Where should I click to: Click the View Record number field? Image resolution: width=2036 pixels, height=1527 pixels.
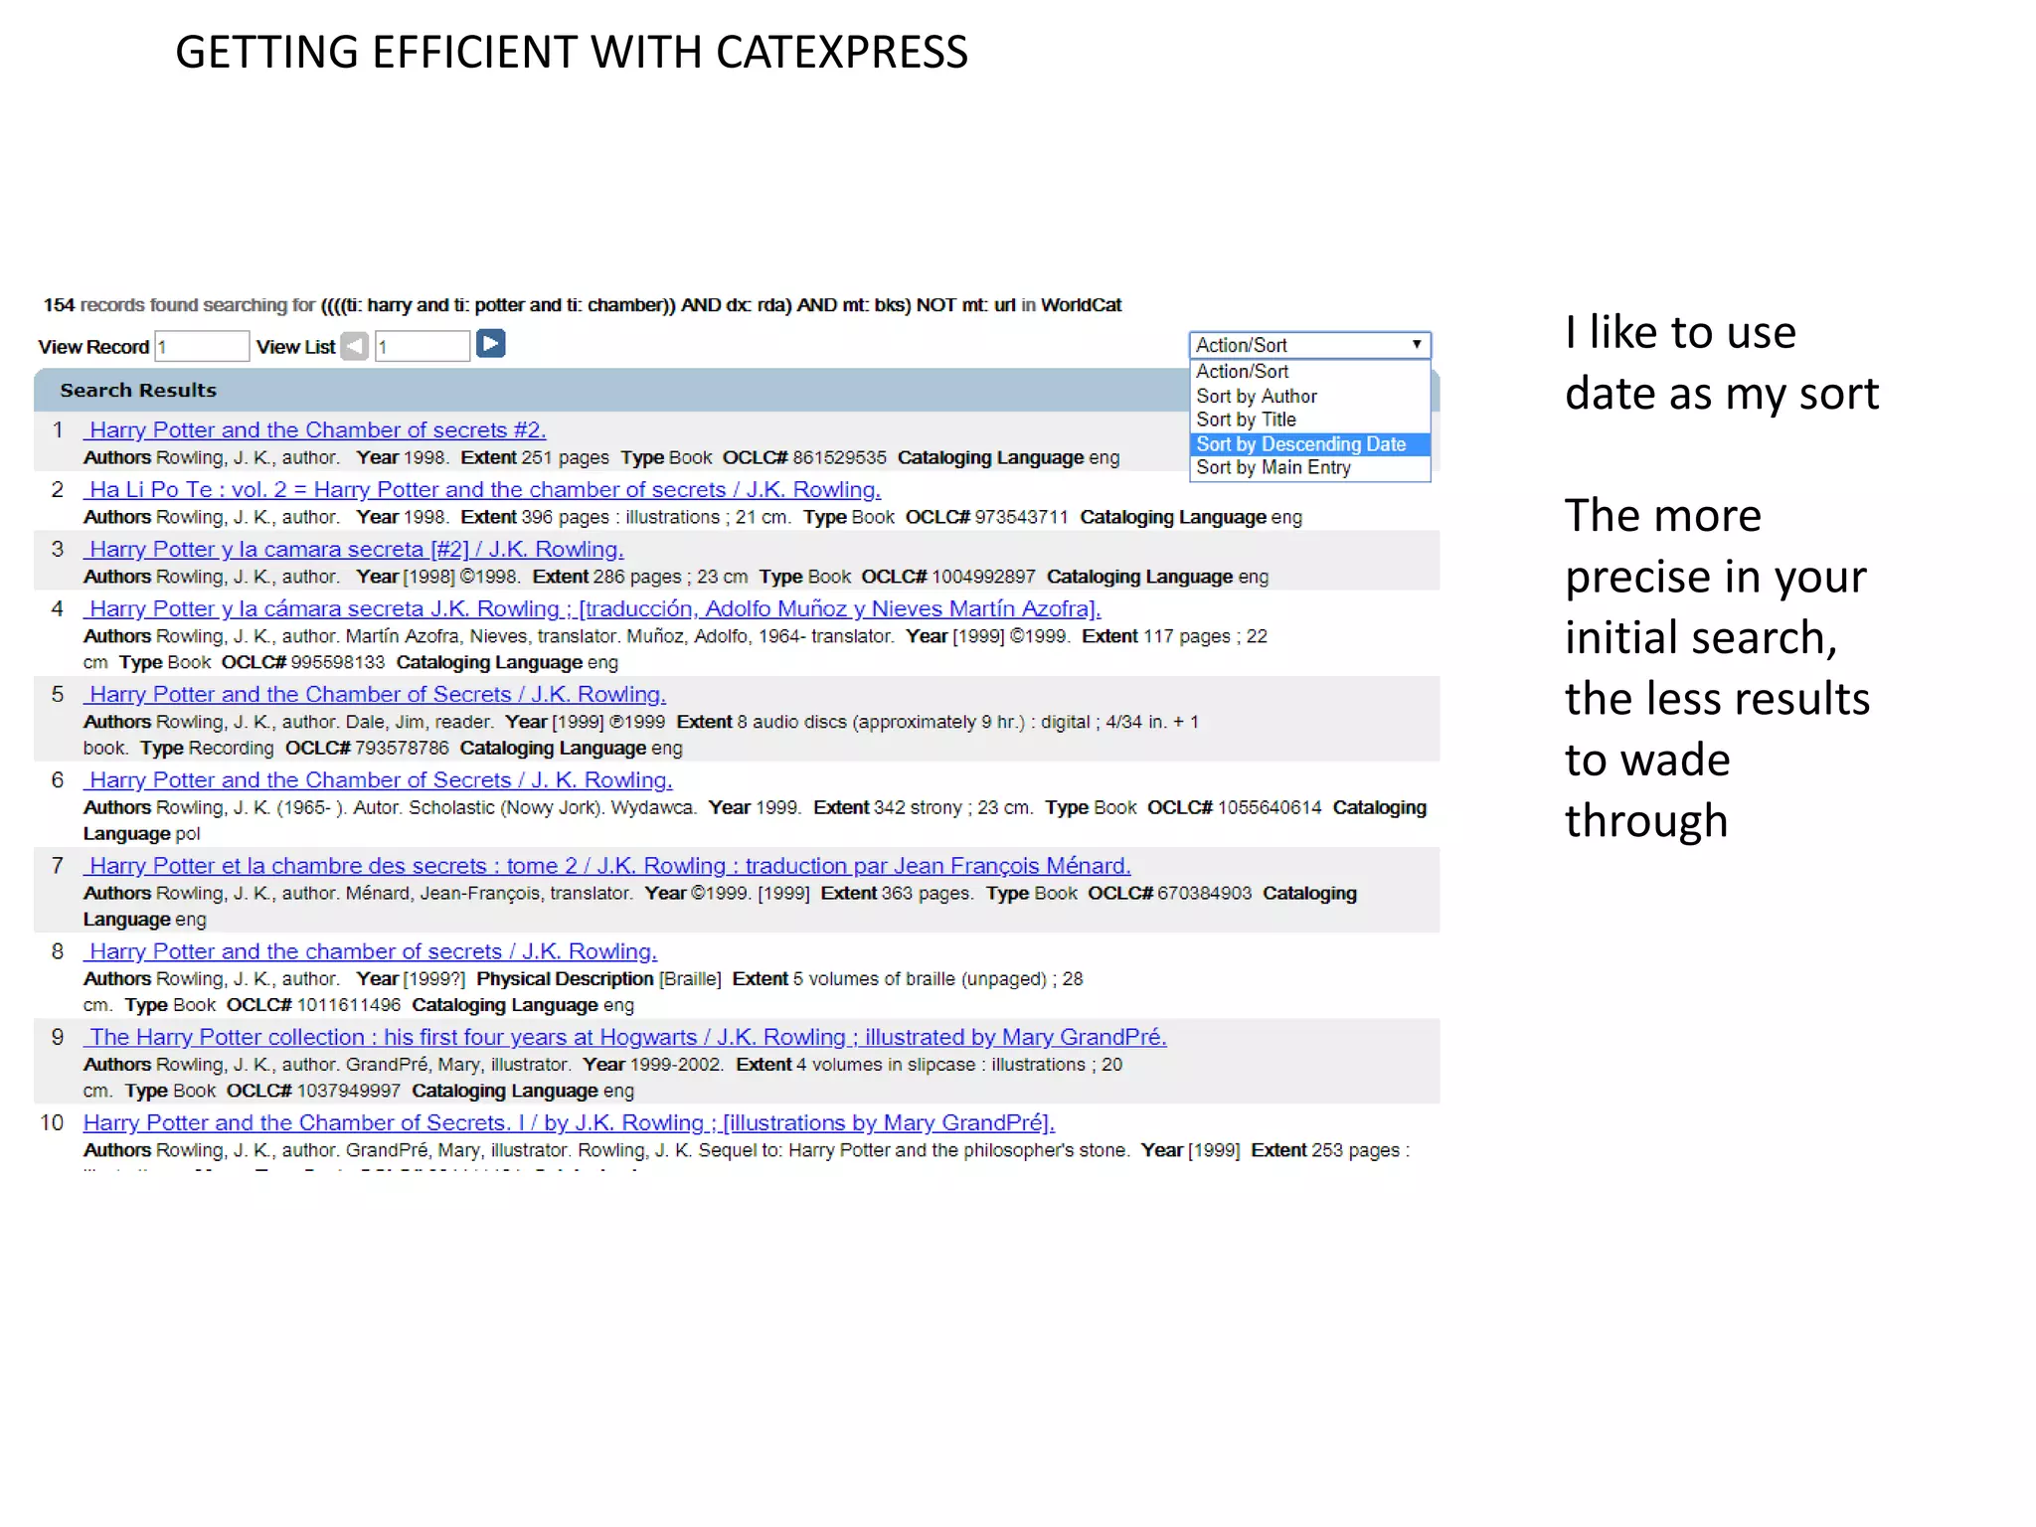(x=202, y=346)
